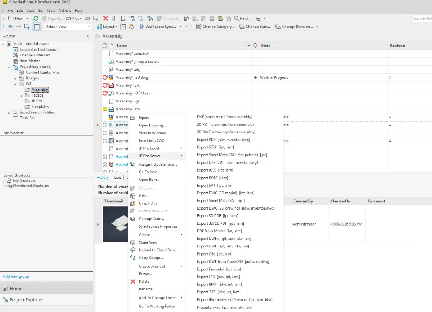Choose Export BOM [iam] submenu entry
Viewport: 432px width, 312px height.
tap(235, 178)
